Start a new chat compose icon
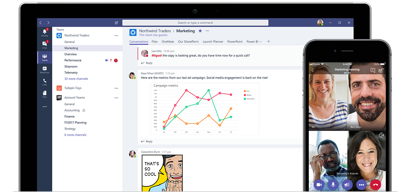410x192 pixels. pyautogui.click(x=116, y=23)
